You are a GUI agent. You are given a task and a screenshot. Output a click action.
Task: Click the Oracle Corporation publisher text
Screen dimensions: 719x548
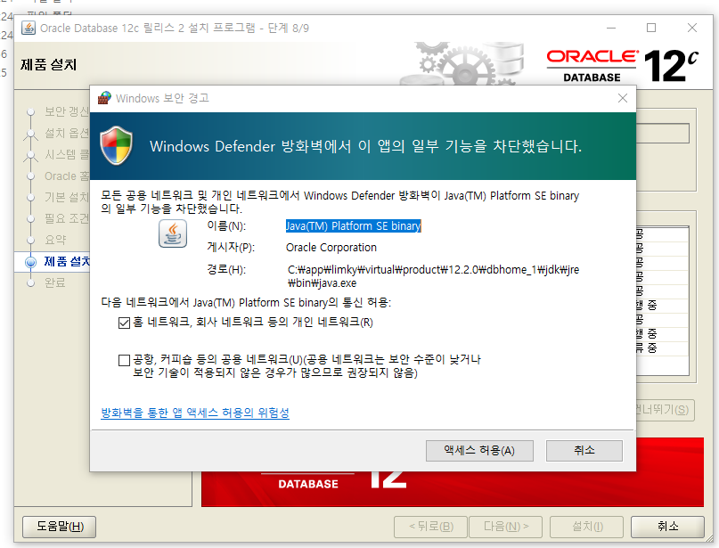(x=331, y=248)
